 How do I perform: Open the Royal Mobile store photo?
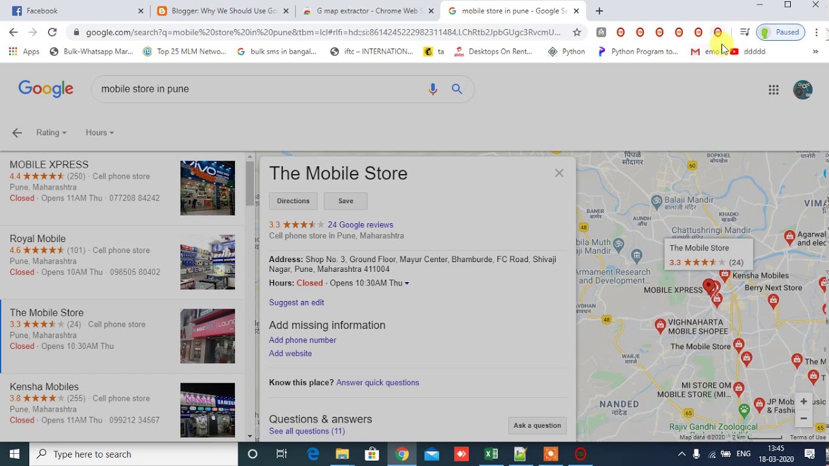click(x=208, y=262)
